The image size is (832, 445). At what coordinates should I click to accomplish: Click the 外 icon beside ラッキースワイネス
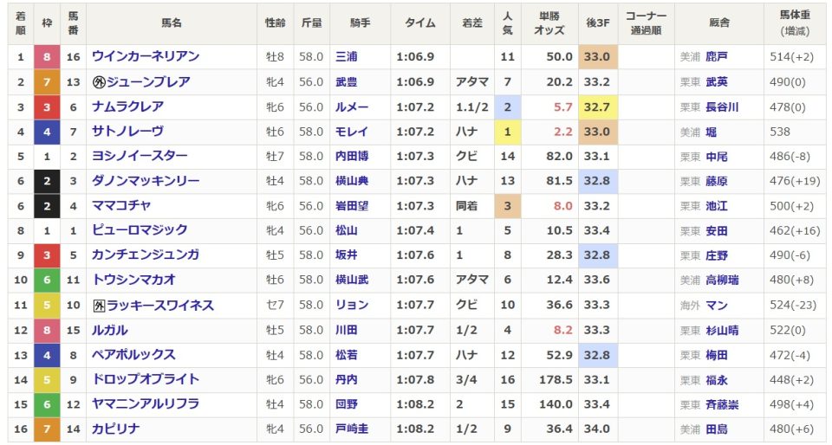(x=99, y=306)
